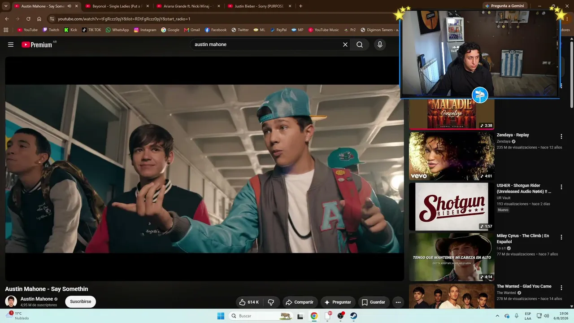Open the WhatsApp bookmark
Image resolution: width=574 pixels, height=323 pixels.
(117, 30)
